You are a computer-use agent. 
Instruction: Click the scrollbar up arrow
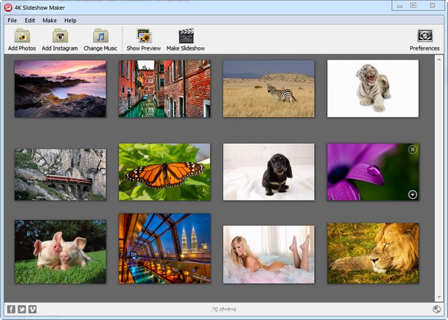tap(439, 59)
